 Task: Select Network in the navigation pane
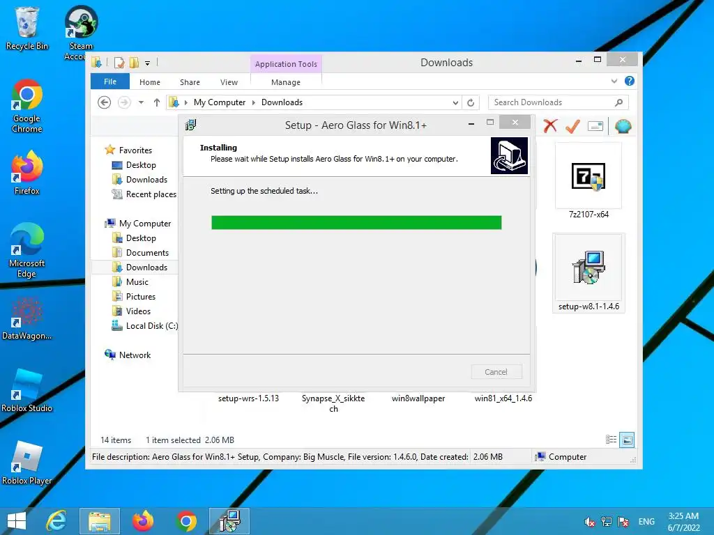pos(135,355)
